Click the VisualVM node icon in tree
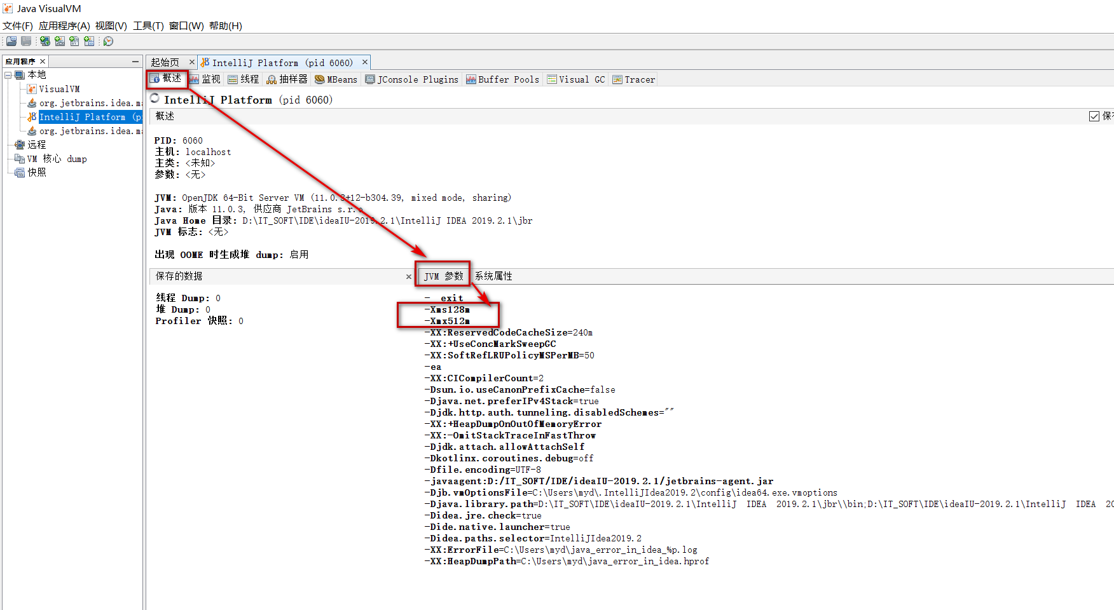This screenshot has height=610, width=1114. [x=32, y=89]
